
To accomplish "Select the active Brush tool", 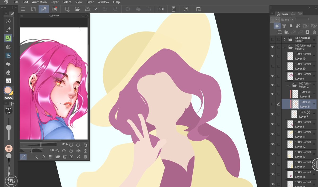I will pyautogui.click(x=8, y=38).
